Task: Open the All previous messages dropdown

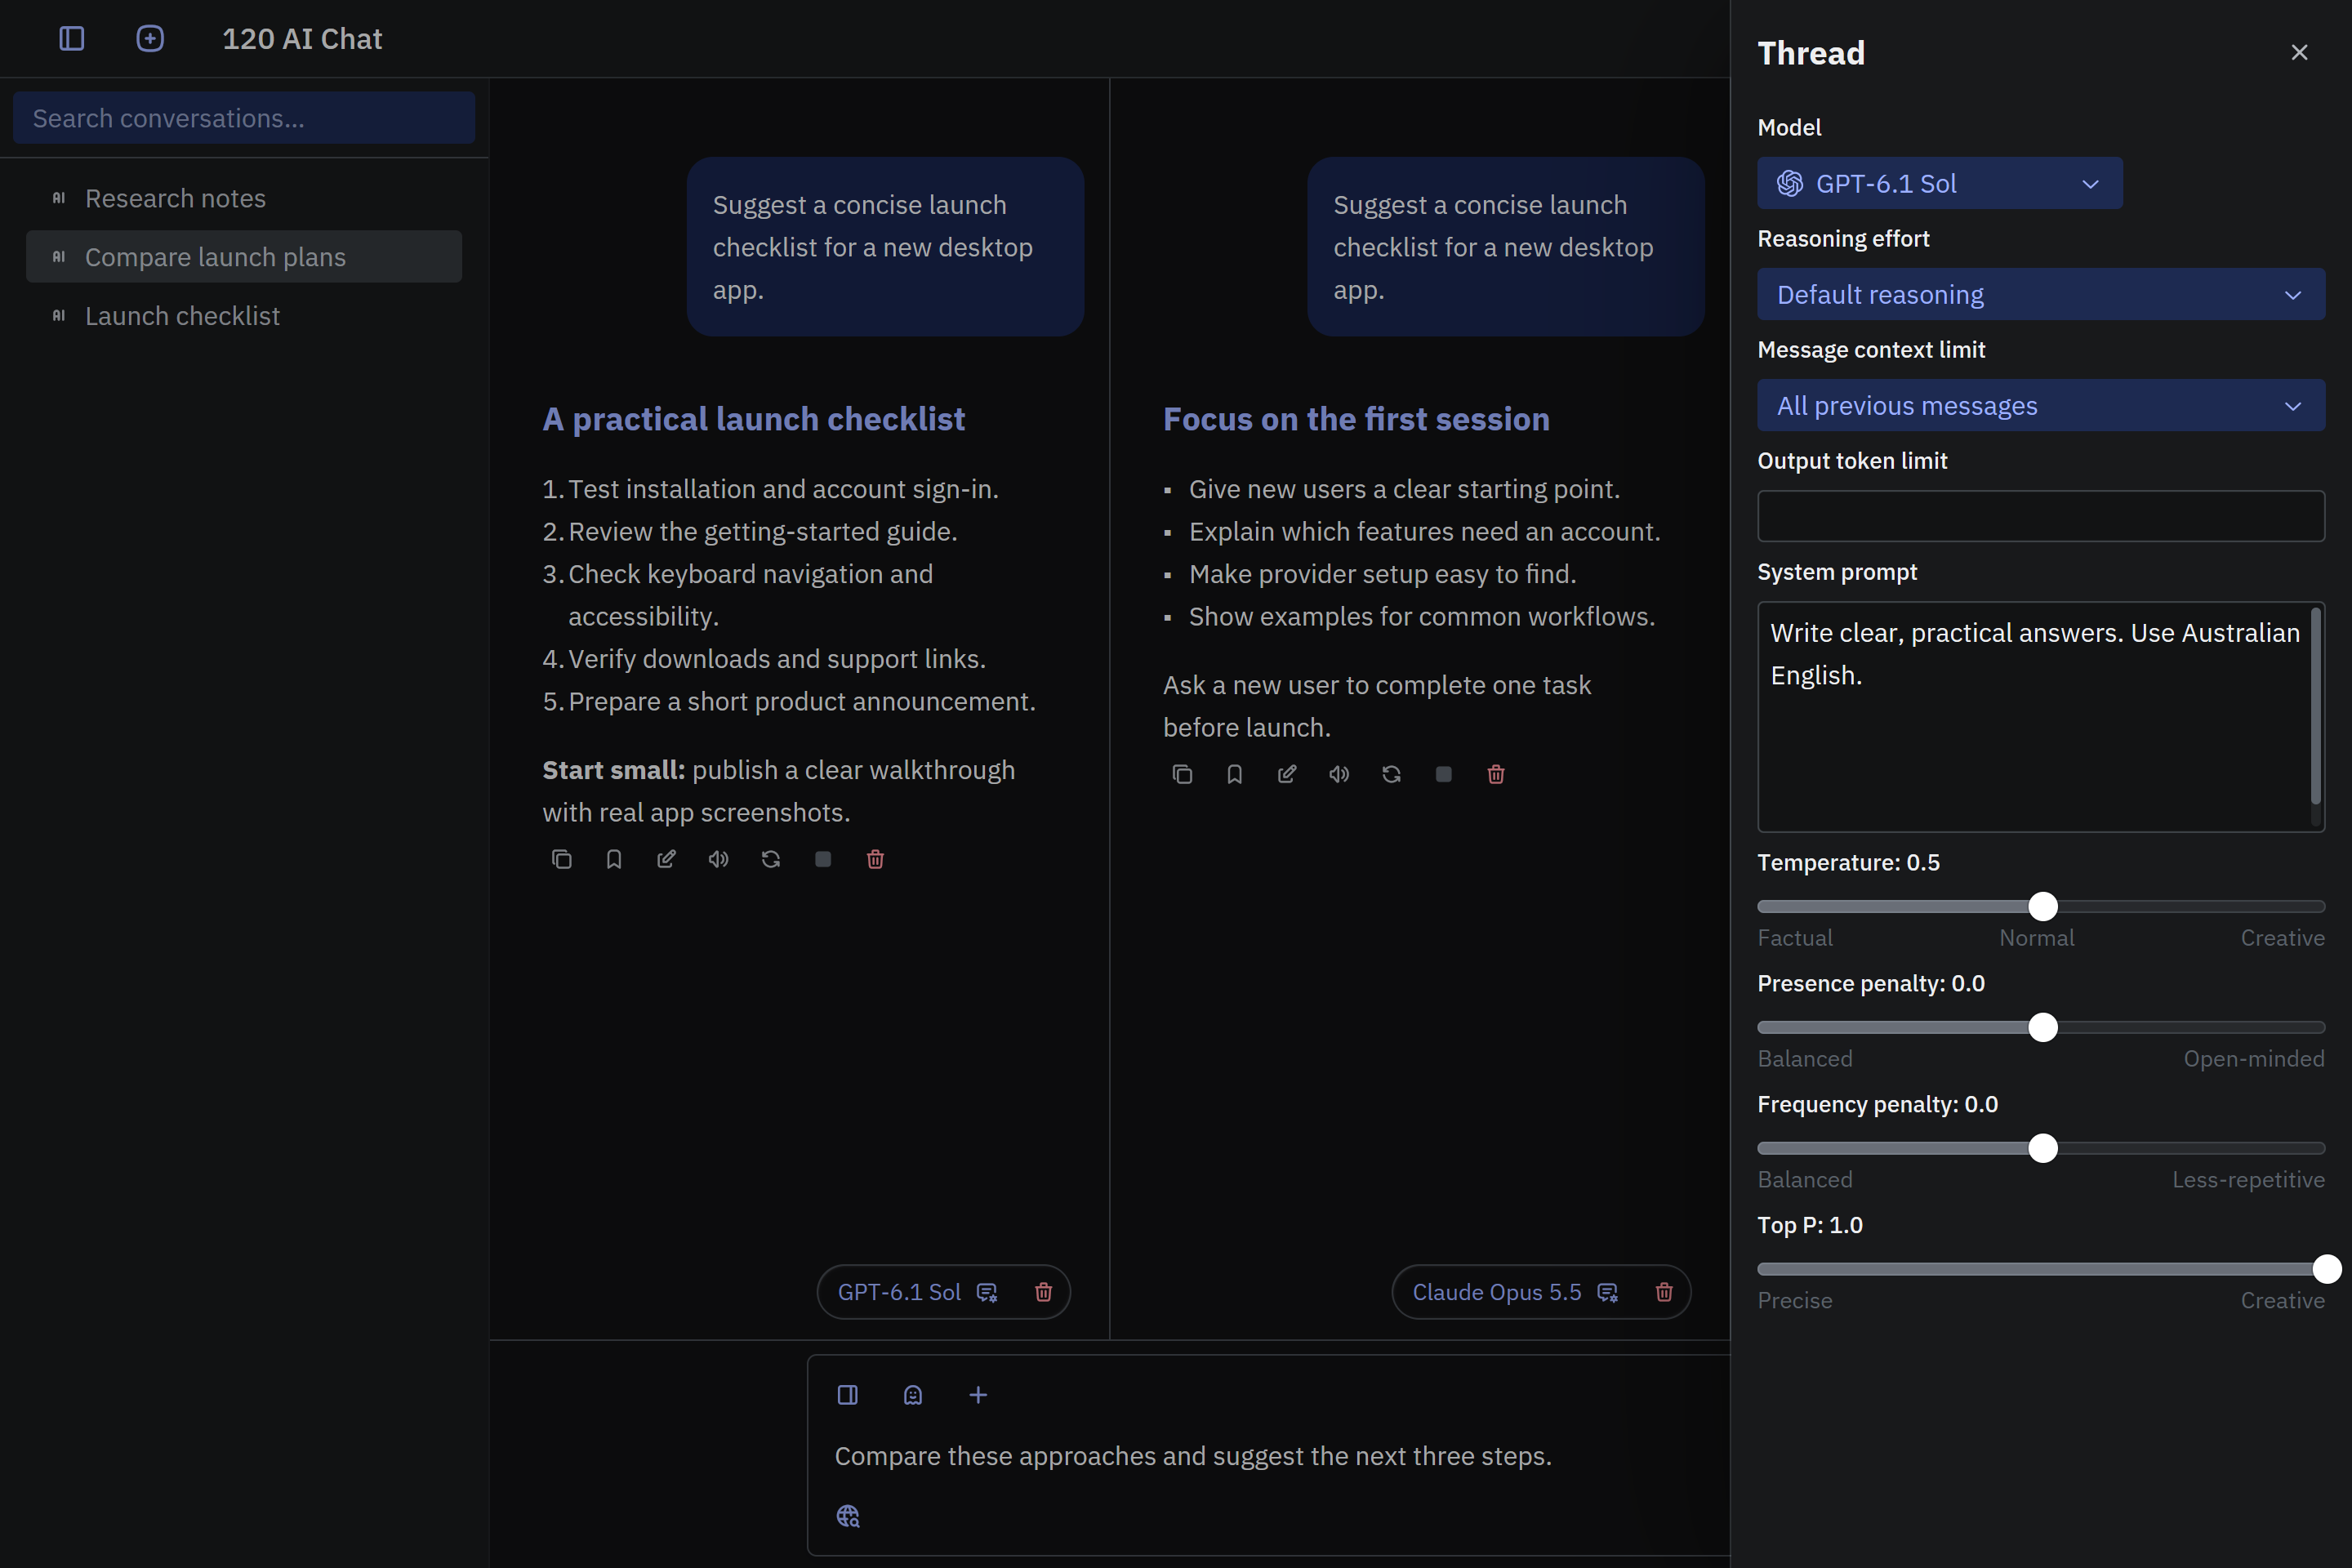Action: [2041, 405]
